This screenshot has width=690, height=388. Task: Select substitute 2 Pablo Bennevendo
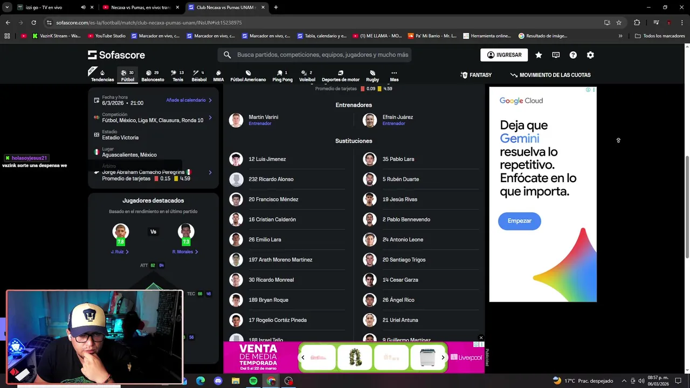[421, 219]
